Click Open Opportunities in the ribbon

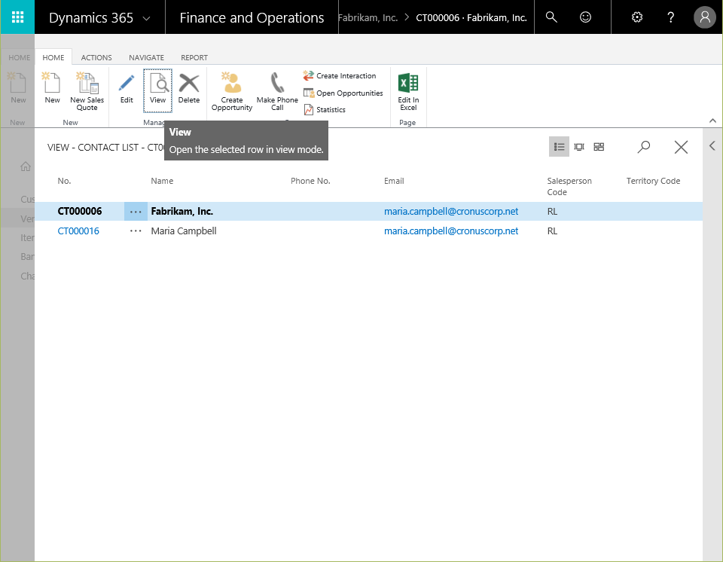click(343, 93)
